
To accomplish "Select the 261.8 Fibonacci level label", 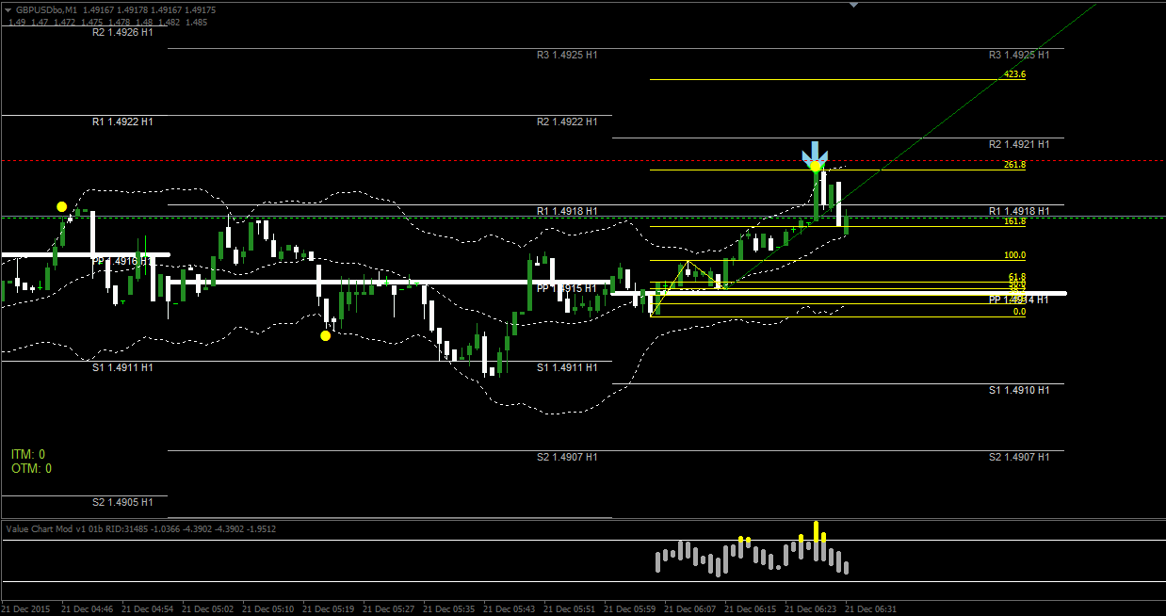I will 1014,165.
